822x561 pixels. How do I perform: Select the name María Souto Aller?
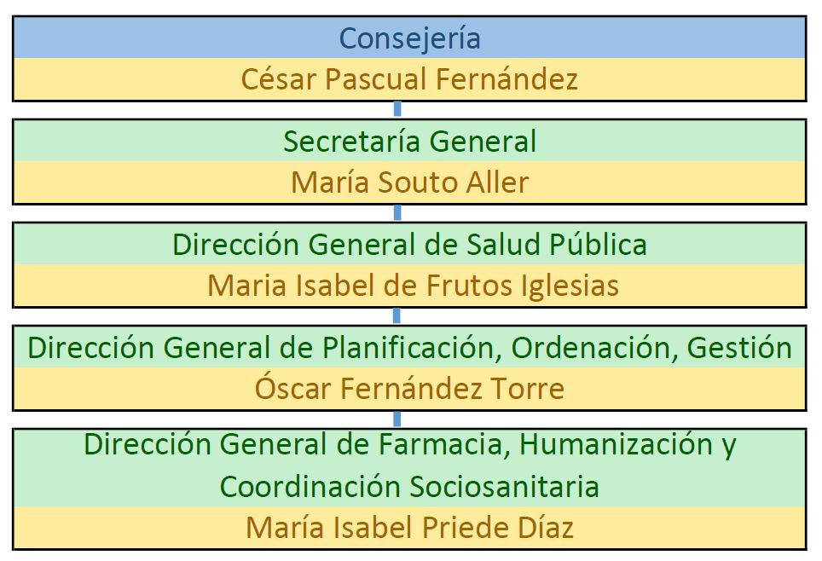tap(409, 182)
